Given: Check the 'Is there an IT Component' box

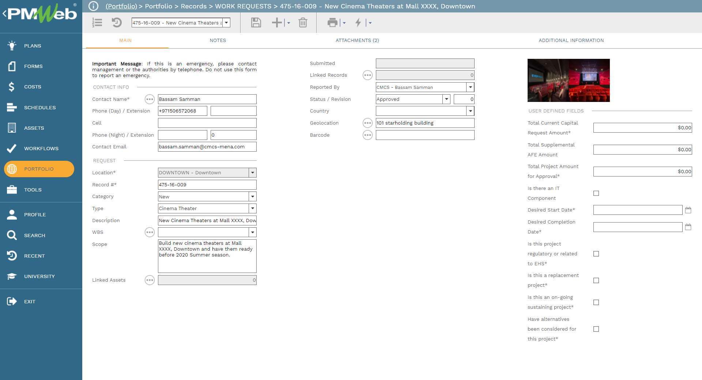Looking at the screenshot, I should [596, 193].
